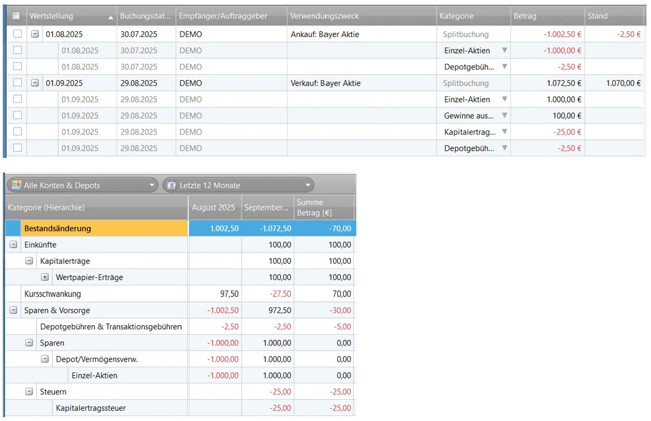Screen dimensions: 651x421
Task: Select the Kursschwankung row
Action: pyautogui.click(x=53, y=294)
